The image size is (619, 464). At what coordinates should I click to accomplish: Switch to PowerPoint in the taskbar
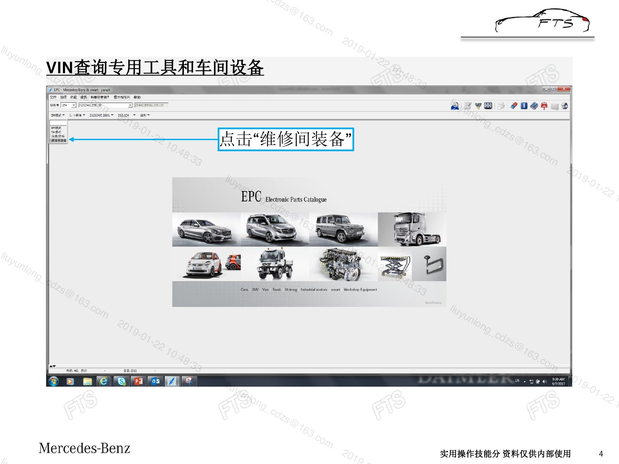(x=139, y=381)
